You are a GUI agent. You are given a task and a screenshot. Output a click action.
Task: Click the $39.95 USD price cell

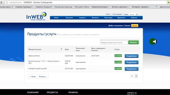pyautogui.click(x=69, y=69)
